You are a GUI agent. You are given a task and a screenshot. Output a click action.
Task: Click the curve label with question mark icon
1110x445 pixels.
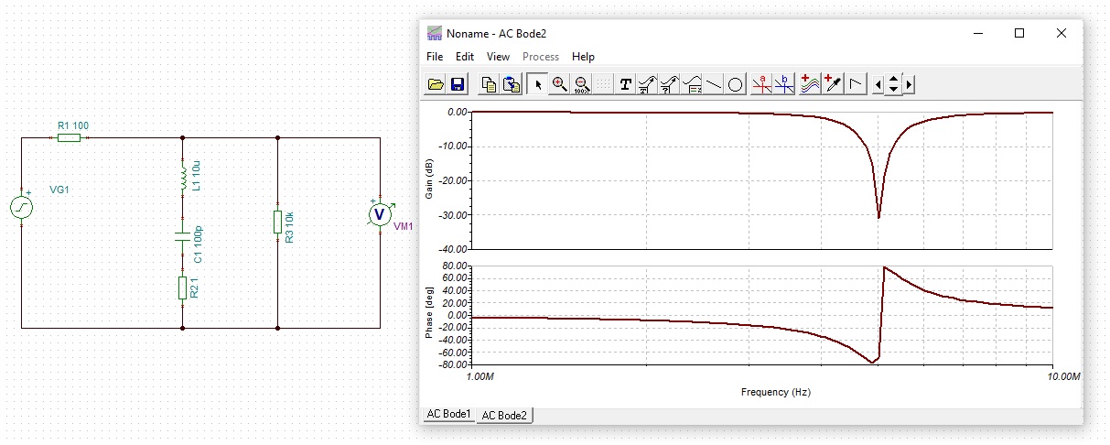pyautogui.click(x=670, y=85)
